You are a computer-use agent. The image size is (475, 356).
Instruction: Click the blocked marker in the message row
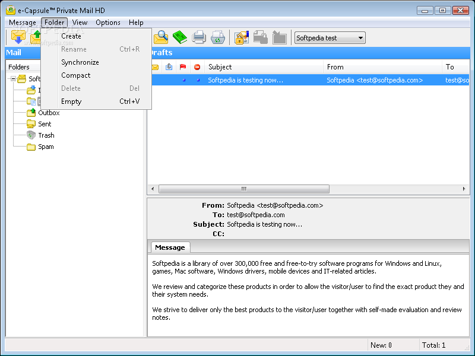tap(198, 80)
